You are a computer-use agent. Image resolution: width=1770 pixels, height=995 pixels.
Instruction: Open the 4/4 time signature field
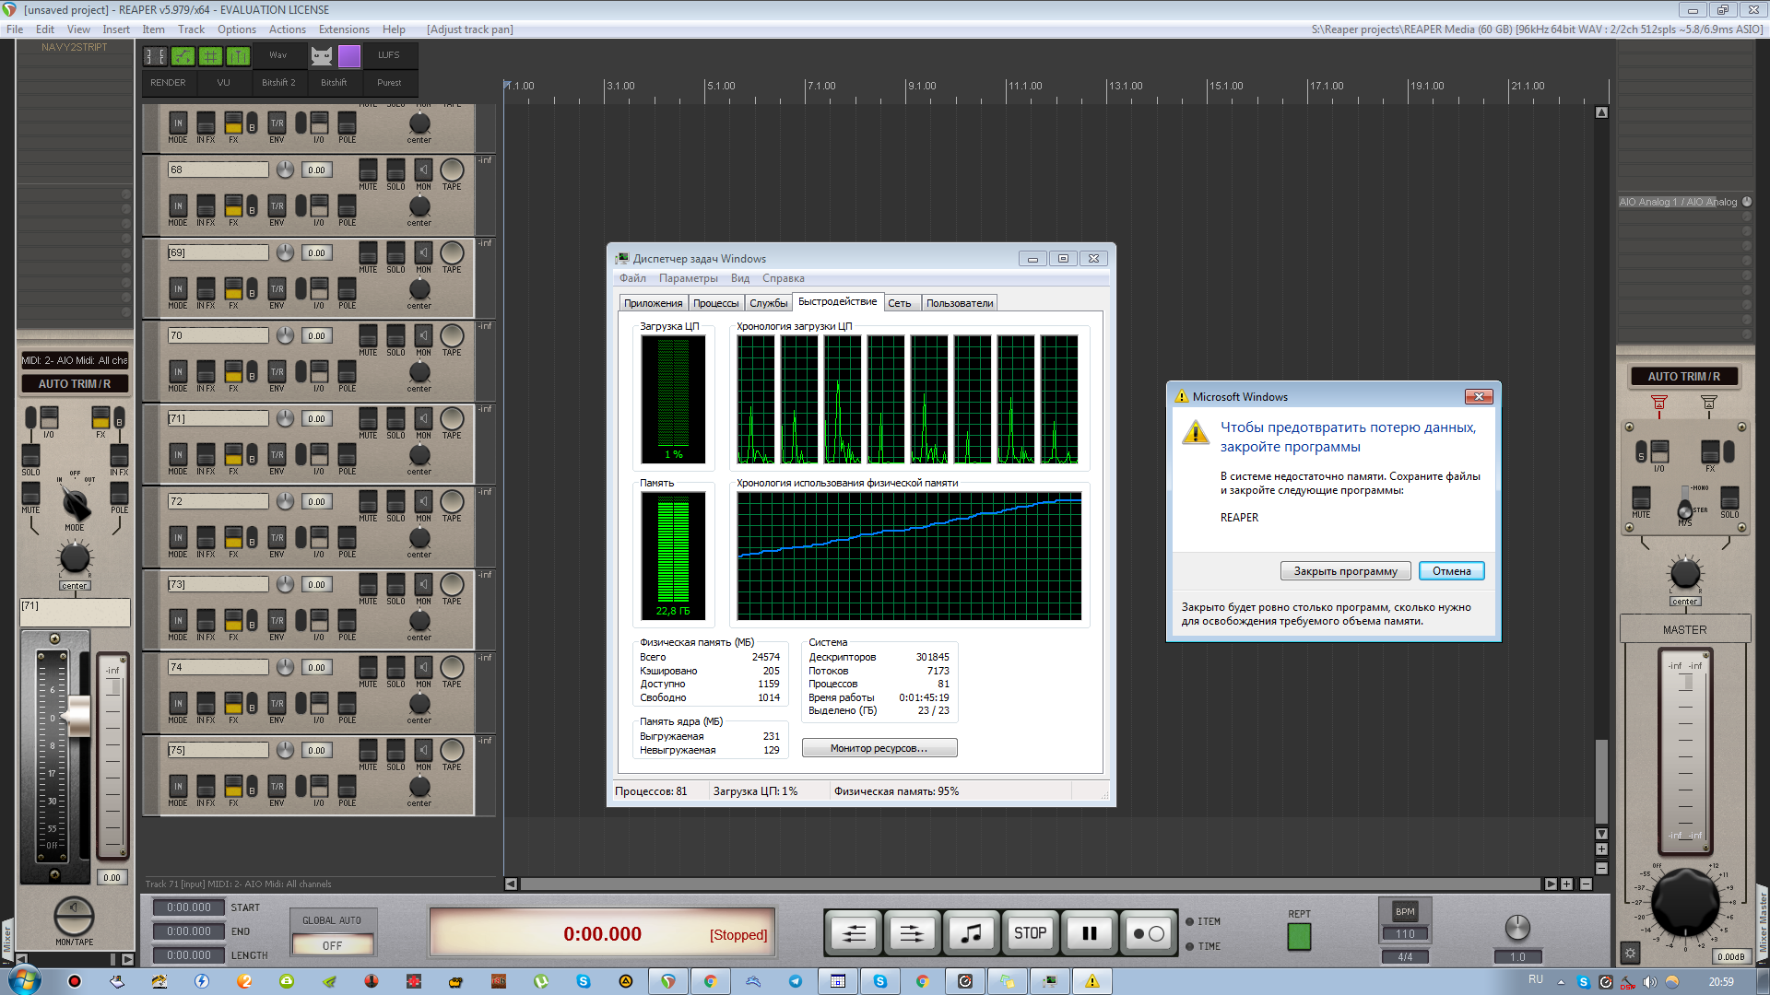(1405, 956)
